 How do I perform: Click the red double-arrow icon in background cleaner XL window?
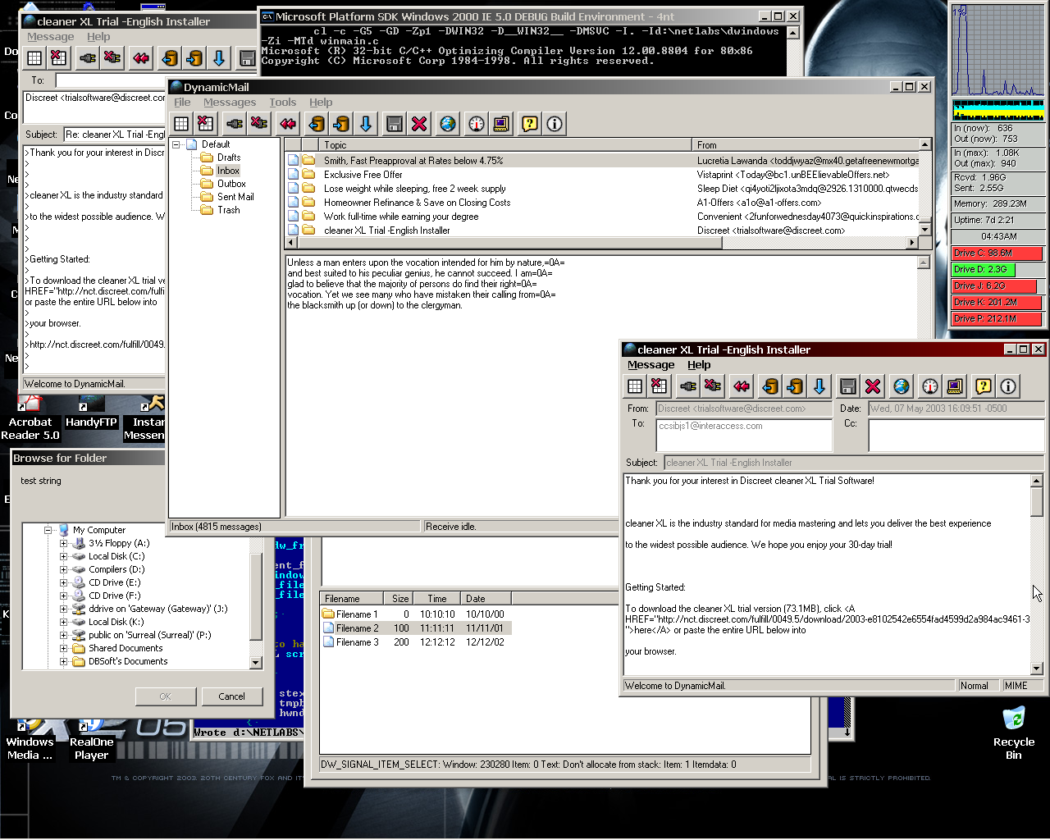tap(141, 58)
